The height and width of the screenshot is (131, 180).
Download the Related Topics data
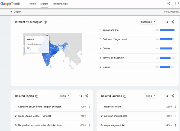75,96
